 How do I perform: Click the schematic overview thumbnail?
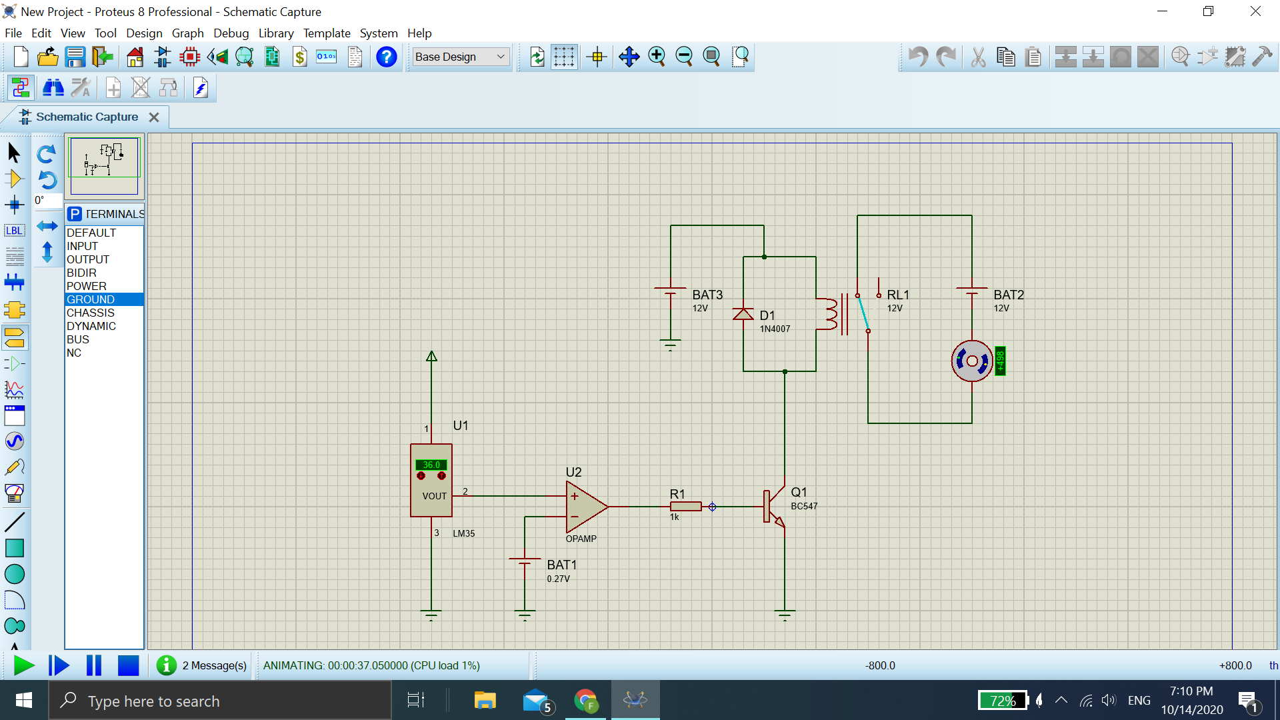[105, 165]
